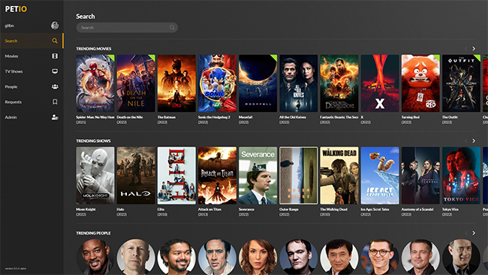Click the TV Shows screen icon

[55, 71]
